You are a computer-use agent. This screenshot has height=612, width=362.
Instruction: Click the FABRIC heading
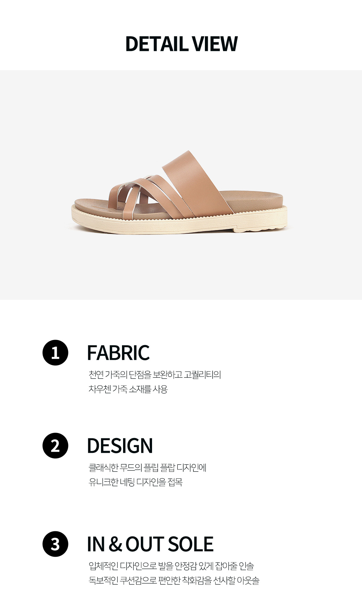point(118,353)
